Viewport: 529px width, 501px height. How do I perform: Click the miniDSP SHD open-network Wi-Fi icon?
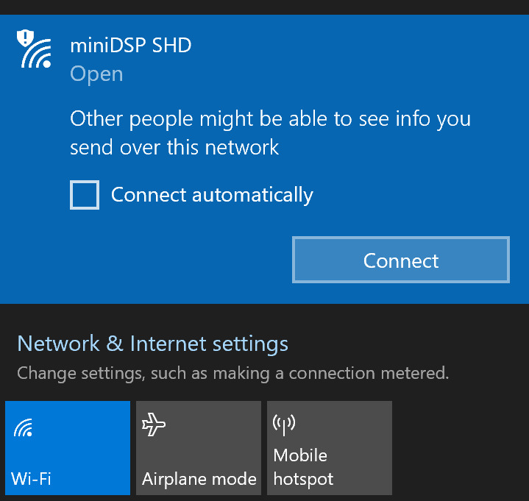34,49
